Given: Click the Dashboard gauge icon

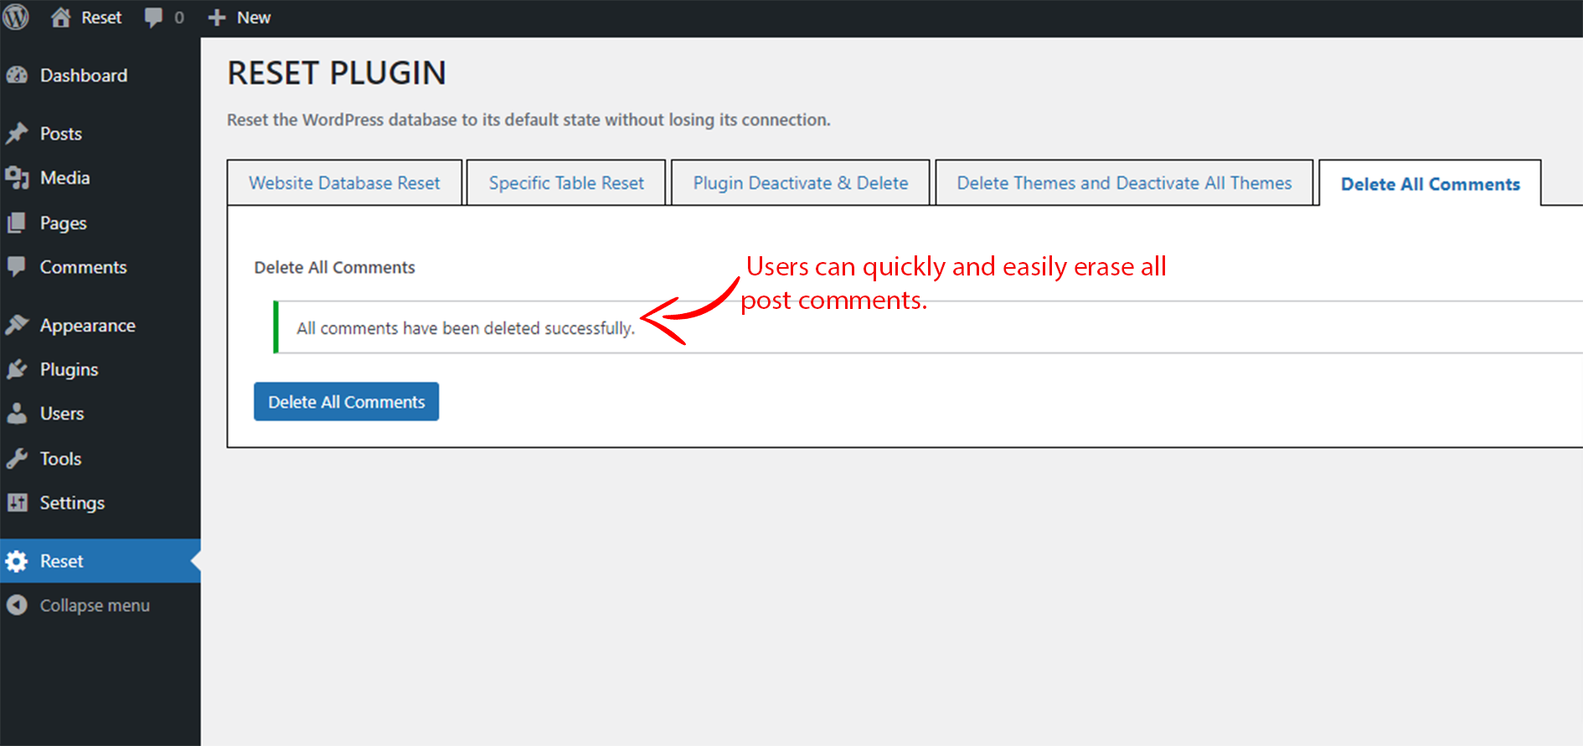Looking at the screenshot, I should [17, 75].
